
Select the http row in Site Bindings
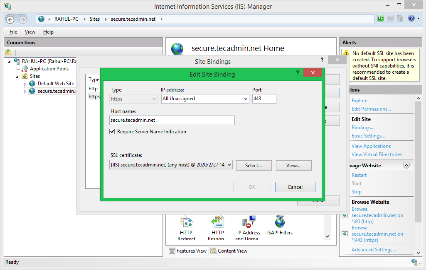point(94,89)
